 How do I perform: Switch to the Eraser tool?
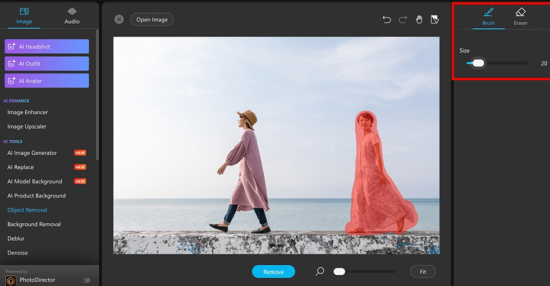(x=520, y=16)
